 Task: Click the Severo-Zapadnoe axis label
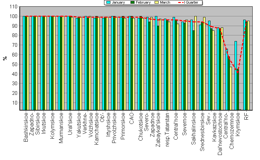(149, 125)
